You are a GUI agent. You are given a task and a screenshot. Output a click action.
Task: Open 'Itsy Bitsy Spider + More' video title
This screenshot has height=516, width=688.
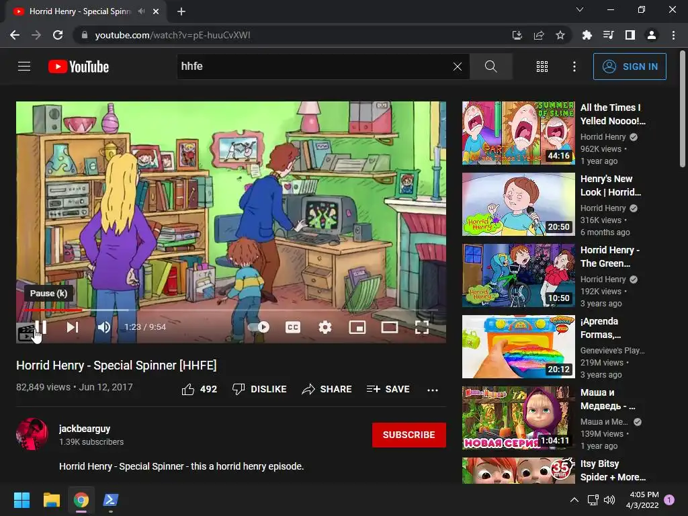(613, 470)
